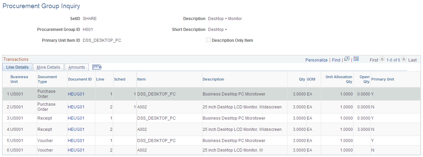Click the Personalize link
423x157 pixels.
316,60
